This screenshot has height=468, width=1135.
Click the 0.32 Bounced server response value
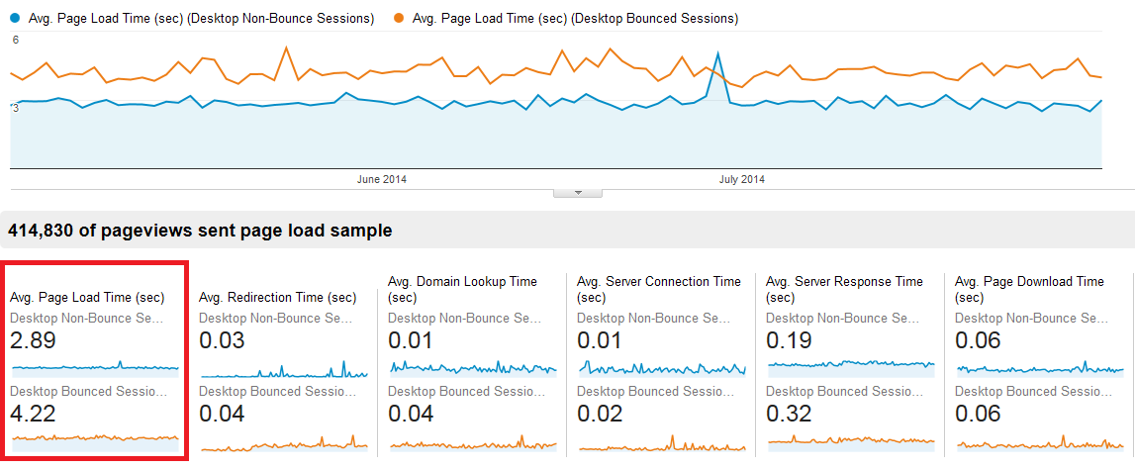[790, 414]
